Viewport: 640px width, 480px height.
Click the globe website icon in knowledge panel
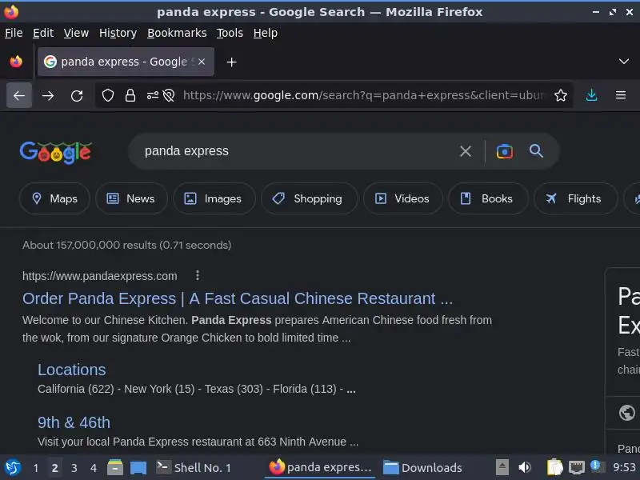(626, 413)
